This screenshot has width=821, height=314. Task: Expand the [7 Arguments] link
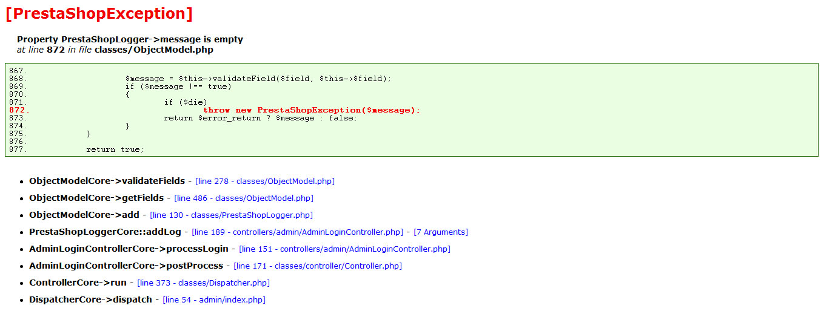point(441,232)
